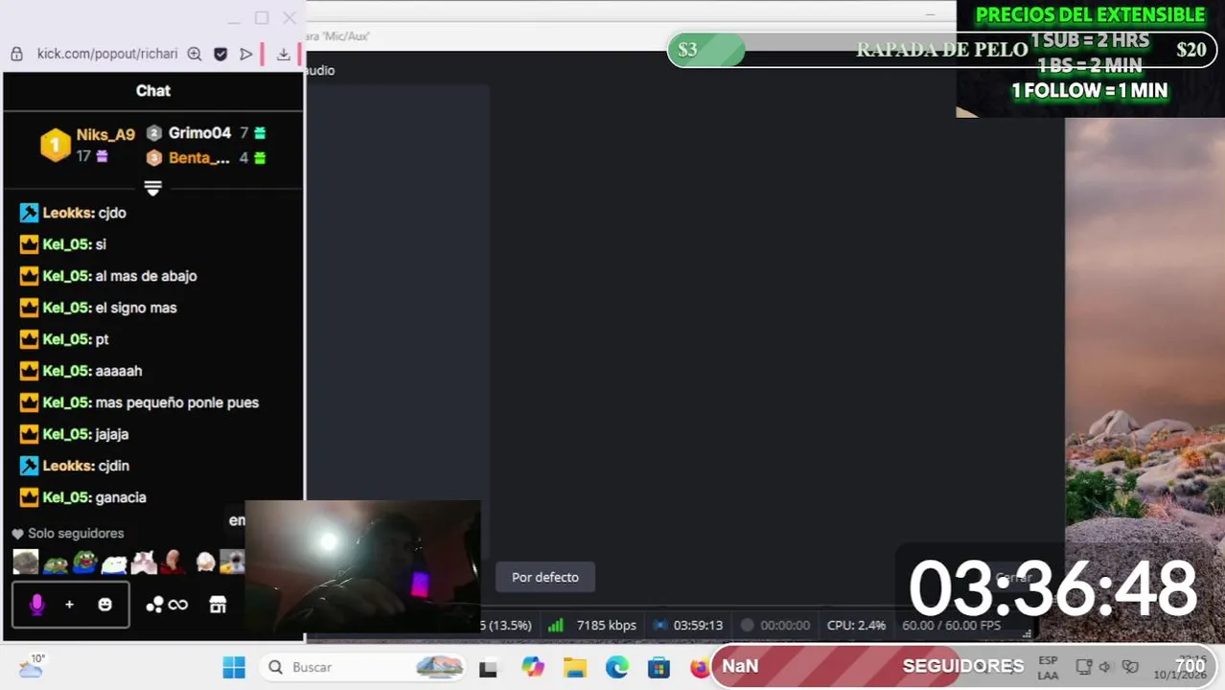The image size is (1225, 690).
Task: Open the Windows weather widget
Action: pos(32,666)
